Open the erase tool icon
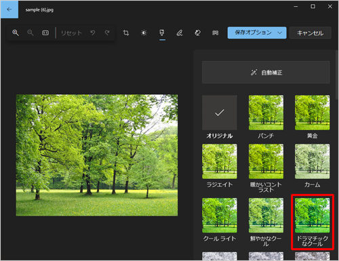 [197, 33]
